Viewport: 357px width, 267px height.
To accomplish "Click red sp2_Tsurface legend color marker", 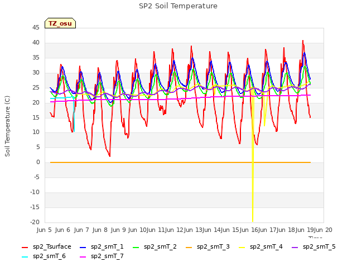I will pyautogui.click(x=25, y=247).
